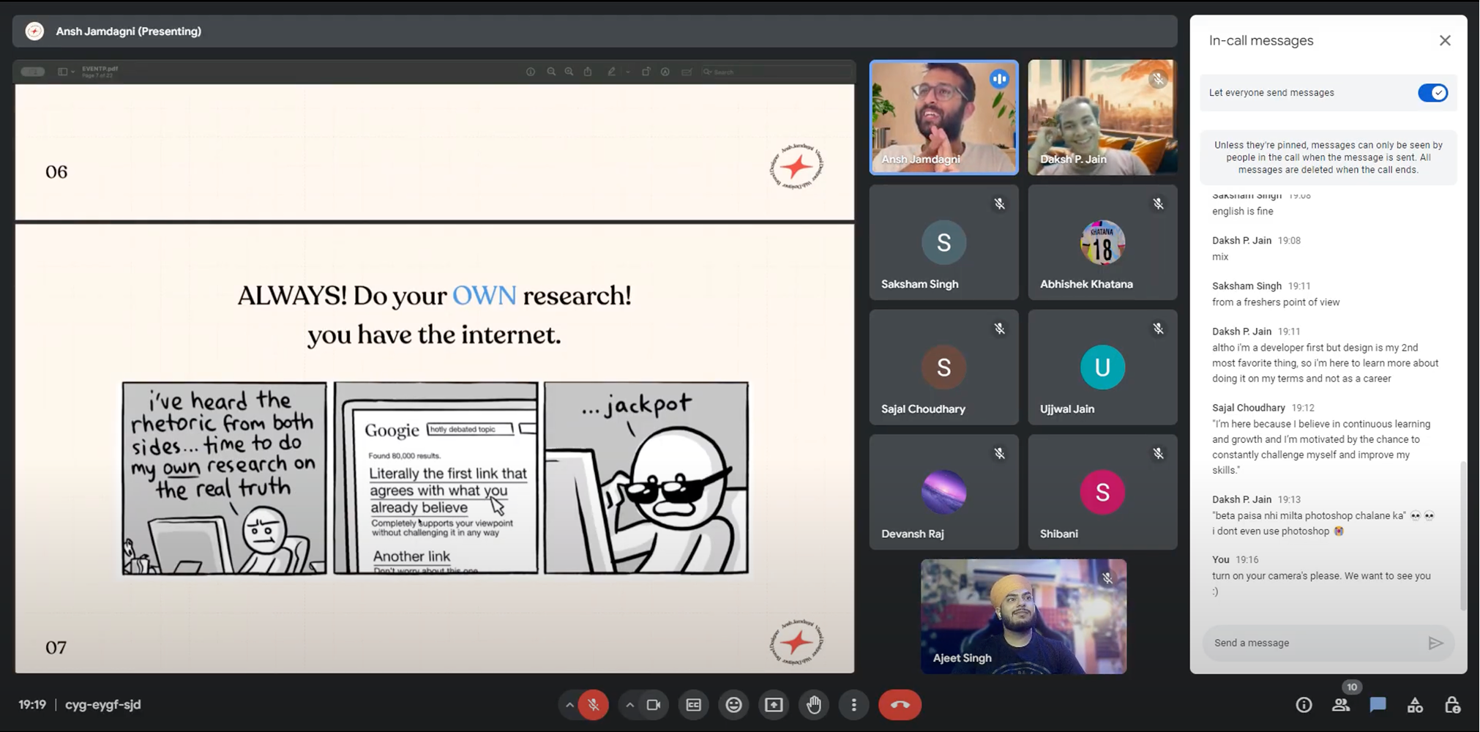Click Ujjwal Jain's muted mic icon
1480x732 pixels.
coord(1158,329)
